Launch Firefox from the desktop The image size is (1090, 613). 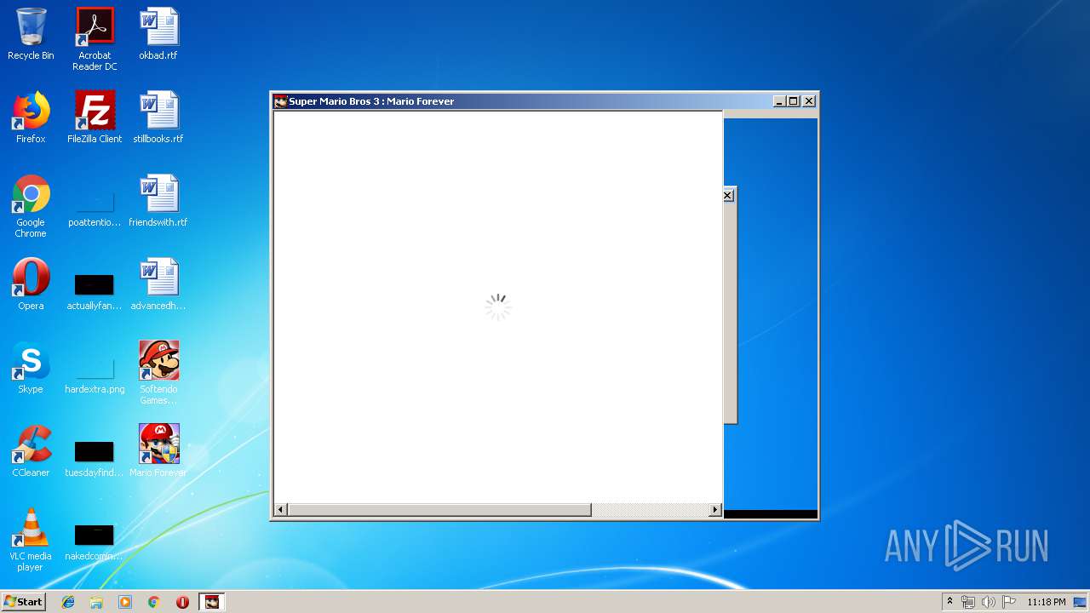click(31, 117)
